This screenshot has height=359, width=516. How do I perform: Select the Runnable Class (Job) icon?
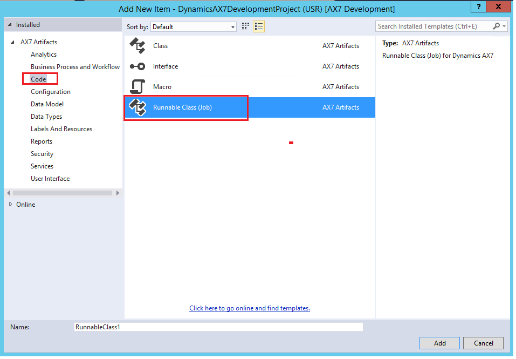click(x=138, y=107)
